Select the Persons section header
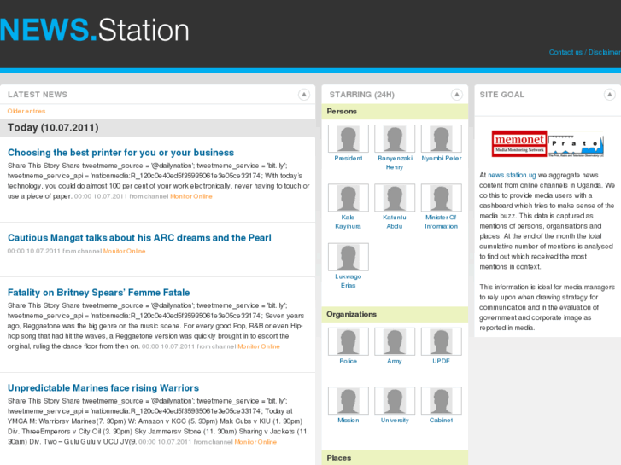Image resolution: width=621 pixels, height=465 pixels. (395, 112)
